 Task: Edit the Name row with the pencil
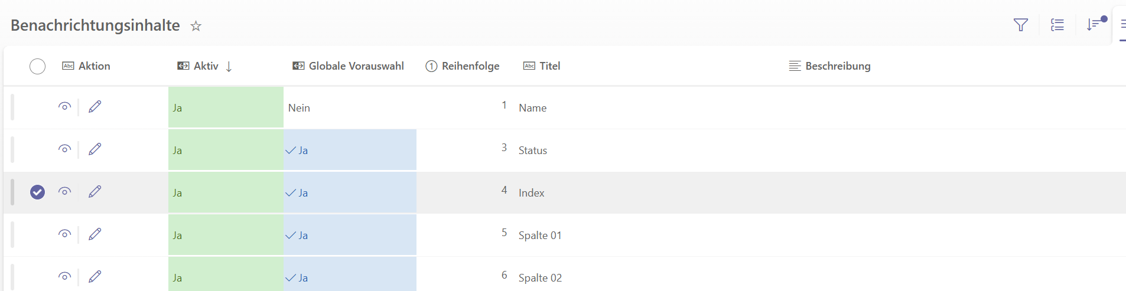pyautogui.click(x=95, y=107)
